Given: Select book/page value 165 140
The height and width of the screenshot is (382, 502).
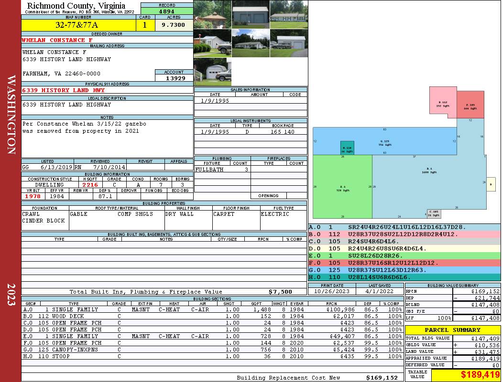Looking at the screenshot, I should [x=283, y=132].
